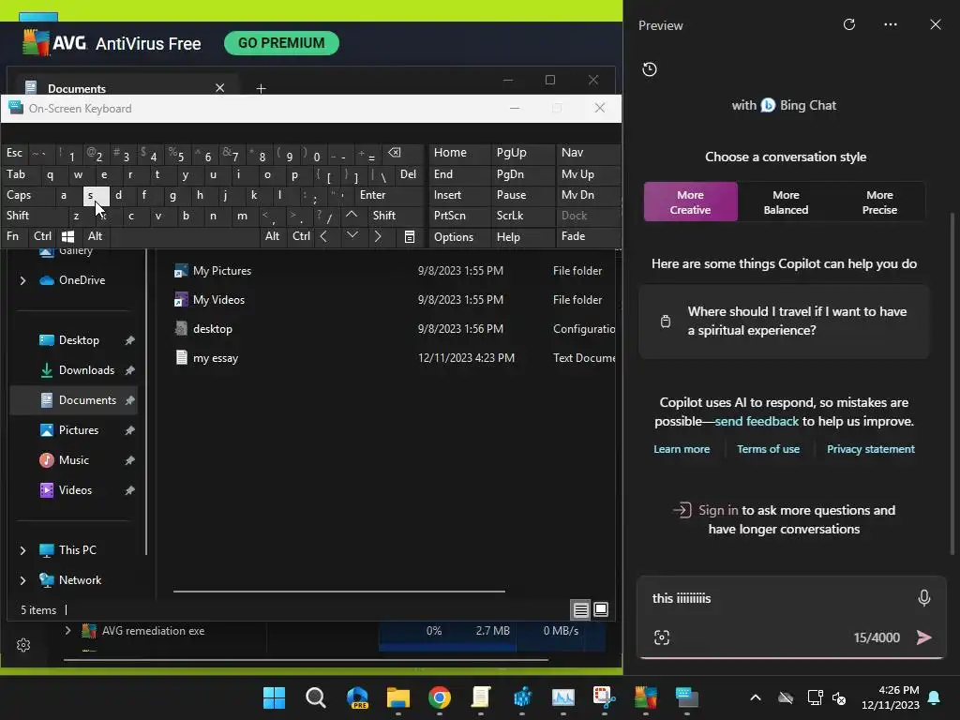
Task: Select More Creative conversation style
Action: [690, 202]
